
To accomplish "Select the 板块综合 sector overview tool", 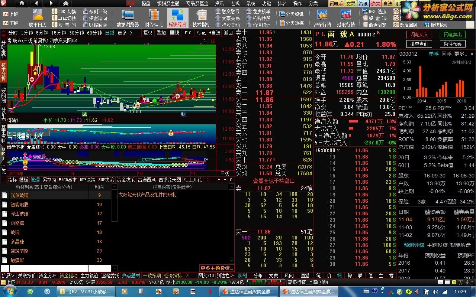I will point(177,18).
